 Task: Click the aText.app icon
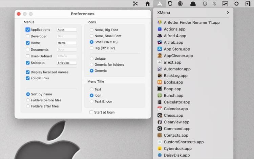(160, 62)
